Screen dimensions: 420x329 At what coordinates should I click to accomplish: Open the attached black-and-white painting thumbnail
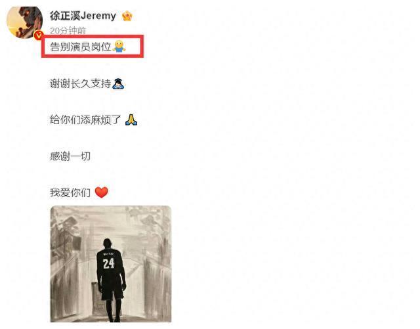click(x=111, y=264)
